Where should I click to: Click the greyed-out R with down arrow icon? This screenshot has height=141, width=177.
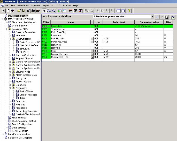(x=87, y=11)
